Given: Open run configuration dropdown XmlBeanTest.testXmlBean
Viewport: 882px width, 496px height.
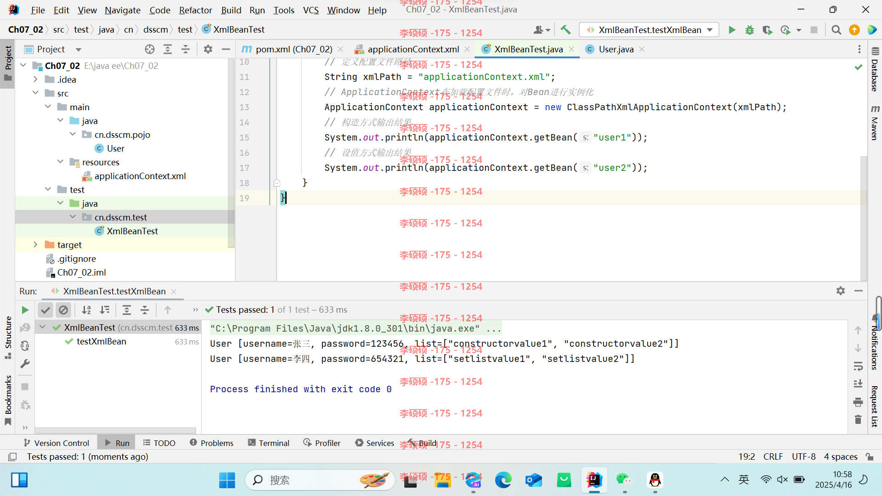Looking at the screenshot, I should [649, 30].
